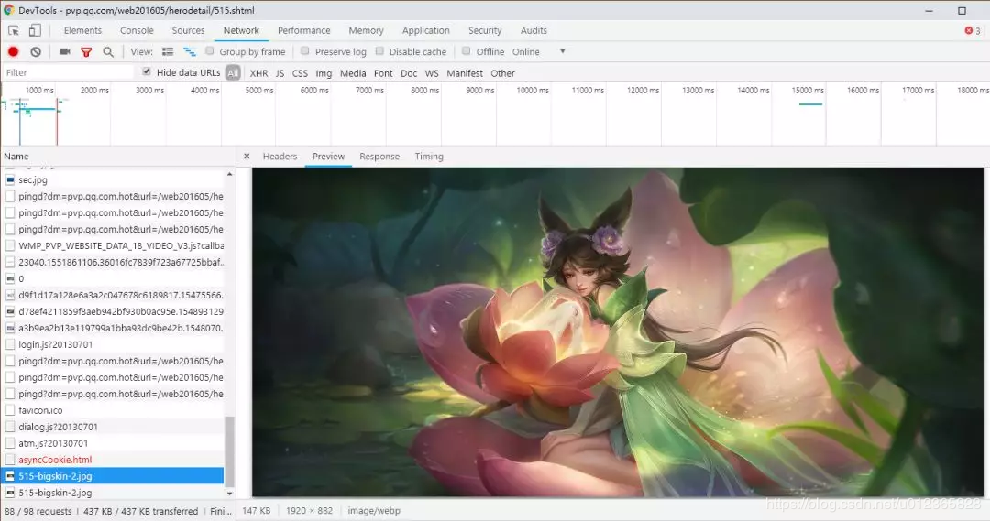Toggle the red filter funnel icon
This screenshot has height=521, width=990.
click(x=86, y=51)
